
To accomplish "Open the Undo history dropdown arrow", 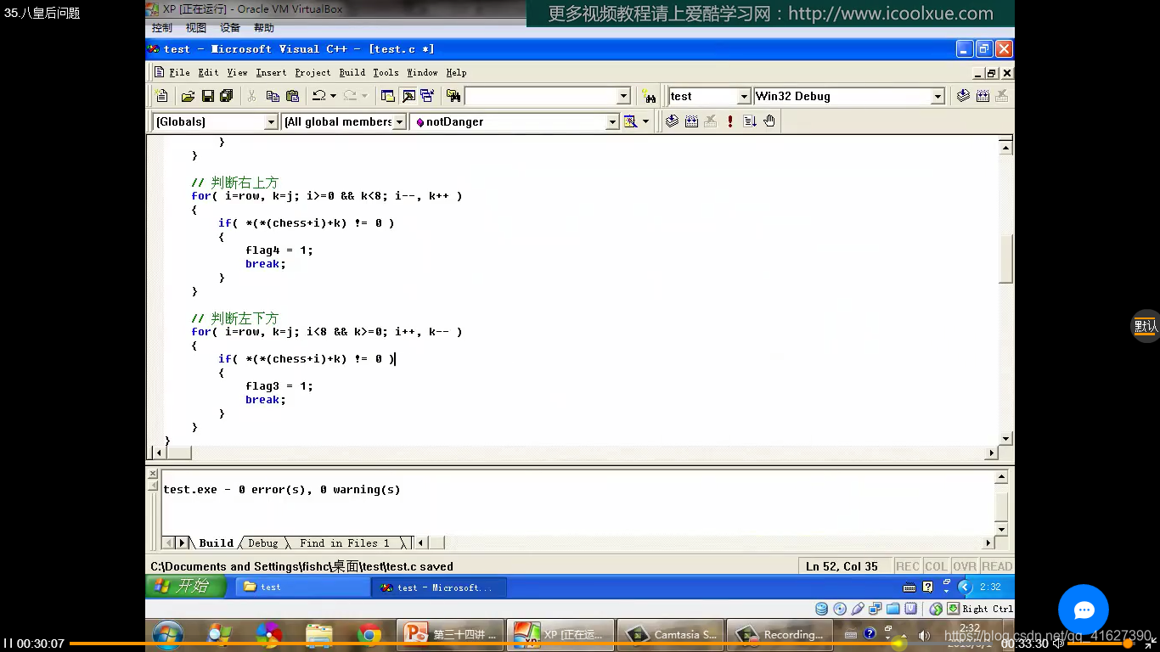I will coord(333,96).
